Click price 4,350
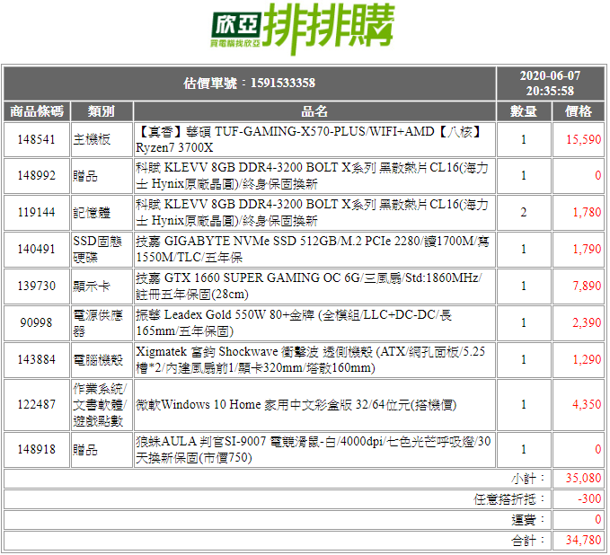610x555 pixels. click(587, 405)
